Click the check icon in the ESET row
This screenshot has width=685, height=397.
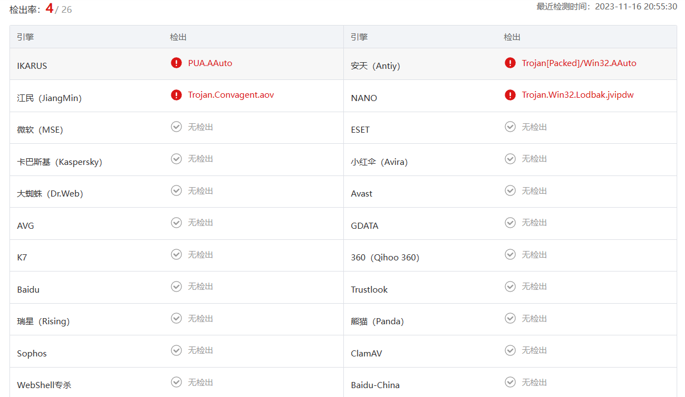click(x=510, y=127)
